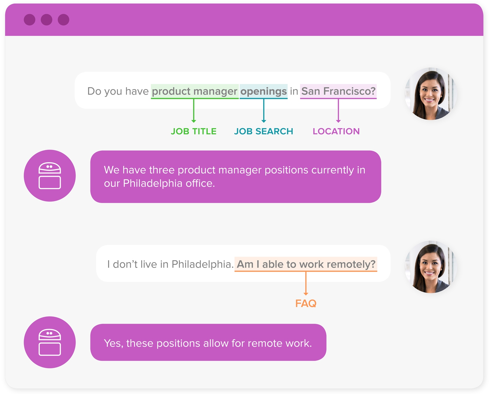This screenshot has width=491, height=394.
Task: Click the Philadelphia office bot reply bubble
Action: tap(235, 177)
